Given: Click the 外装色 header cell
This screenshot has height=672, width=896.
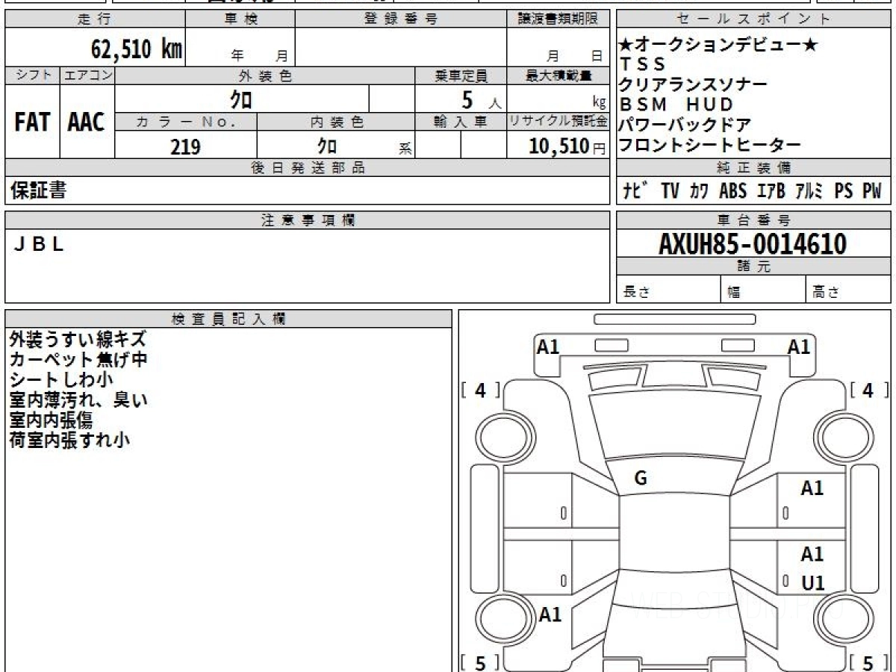Looking at the screenshot, I should (265, 75).
